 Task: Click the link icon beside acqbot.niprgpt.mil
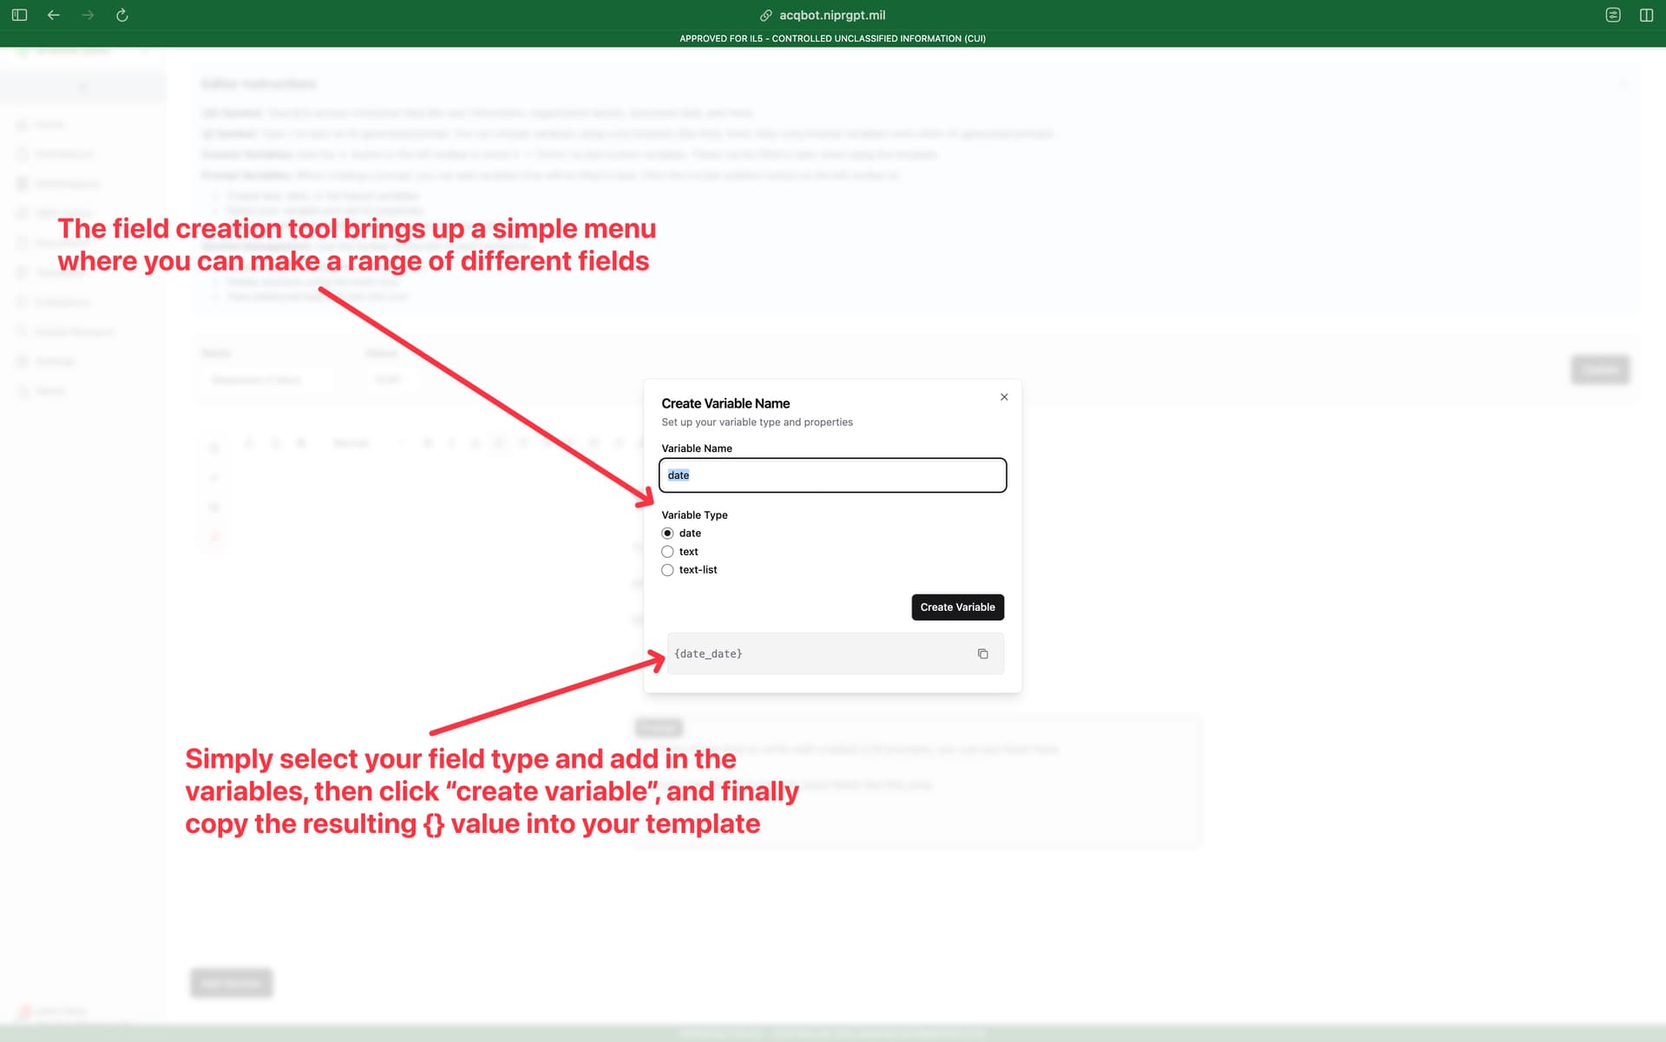(x=766, y=15)
